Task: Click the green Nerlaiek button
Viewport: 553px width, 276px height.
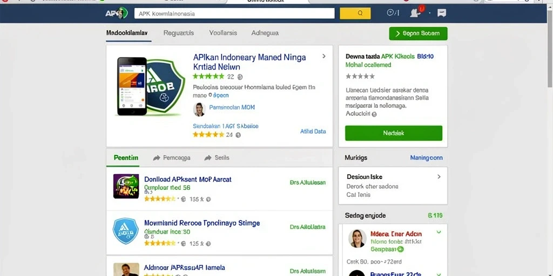Action: (394, 133)
